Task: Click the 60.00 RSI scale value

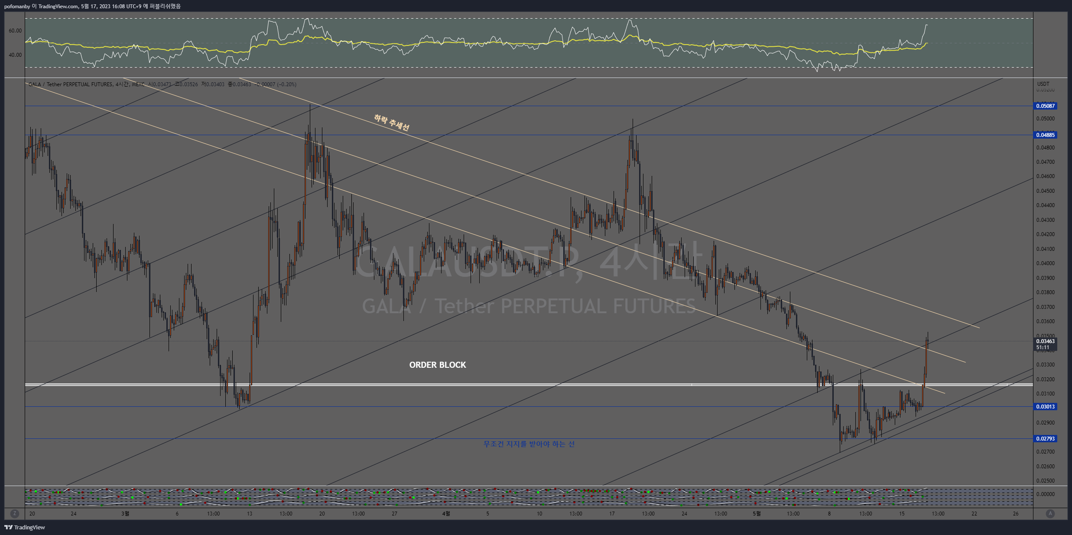Action: click(x=15, y=31)
